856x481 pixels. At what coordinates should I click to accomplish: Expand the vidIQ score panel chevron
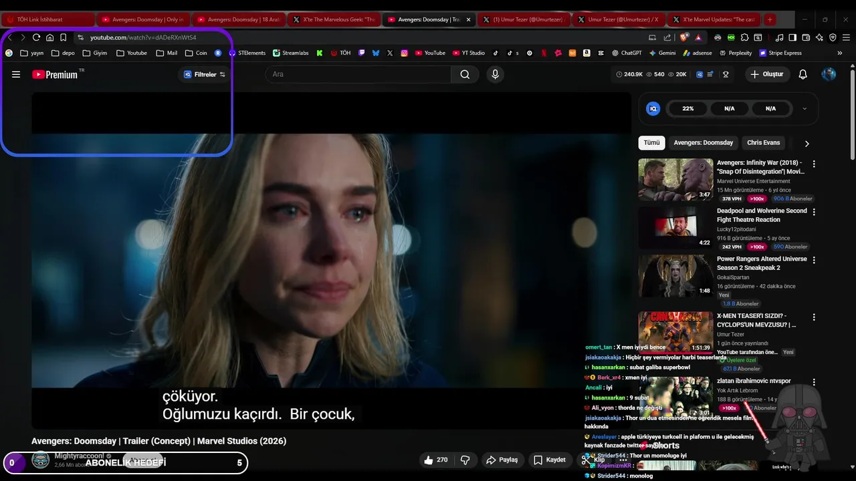coord(805,108)
